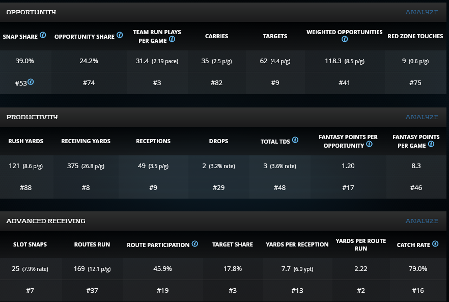Click Analyze in the Advanced Receiving section
449x302 pixels.
pyautogui.click(x=422, y=221)
